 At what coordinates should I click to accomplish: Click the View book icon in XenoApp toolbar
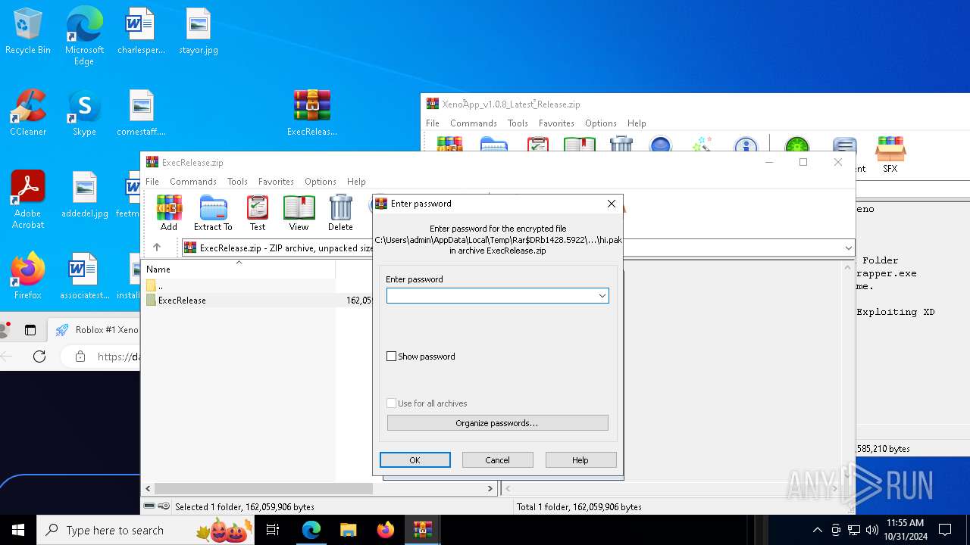[580, 145]
